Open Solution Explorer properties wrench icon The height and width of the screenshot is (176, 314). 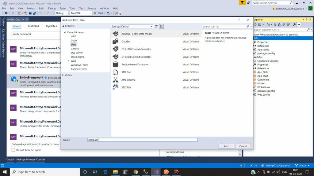click(294, 24)
